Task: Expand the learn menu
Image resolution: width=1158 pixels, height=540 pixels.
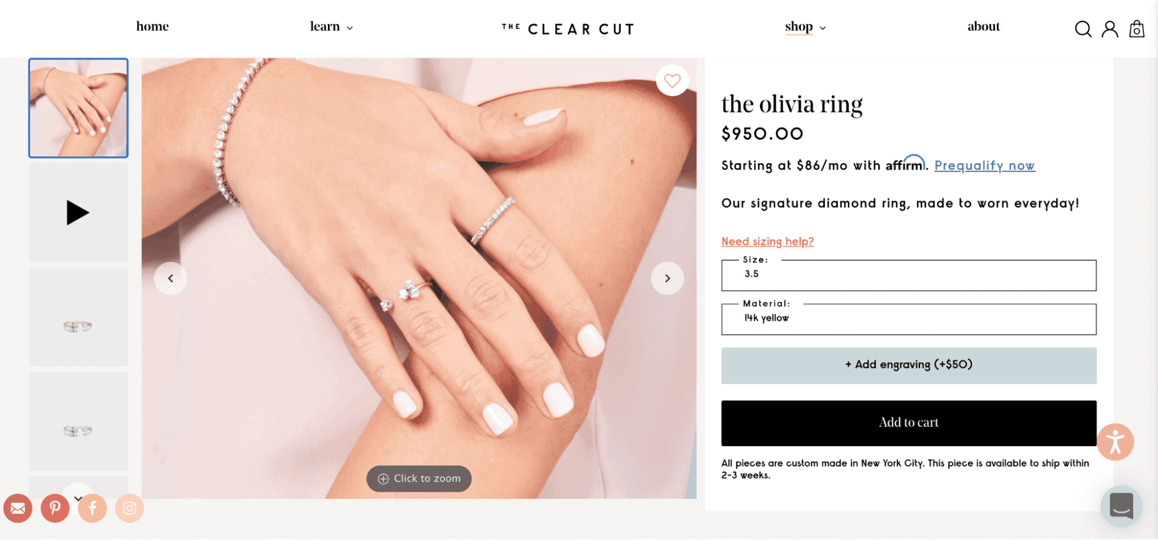Action: click(x=331, y=27)
